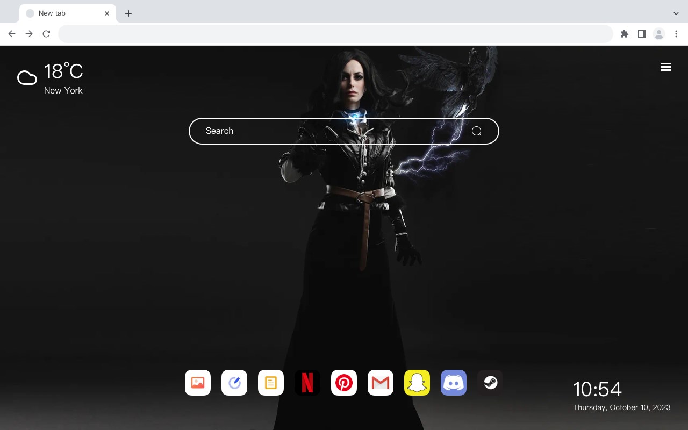Open the Chrome extensions puzzle icon
Image resolution: width=688 pixels, height=430 pixels.
pyautogui.click(x=624, y=34)
